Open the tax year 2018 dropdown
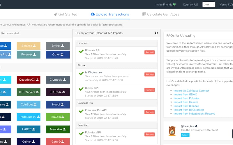Screen dimensions: 233x145 click(209, 5)
